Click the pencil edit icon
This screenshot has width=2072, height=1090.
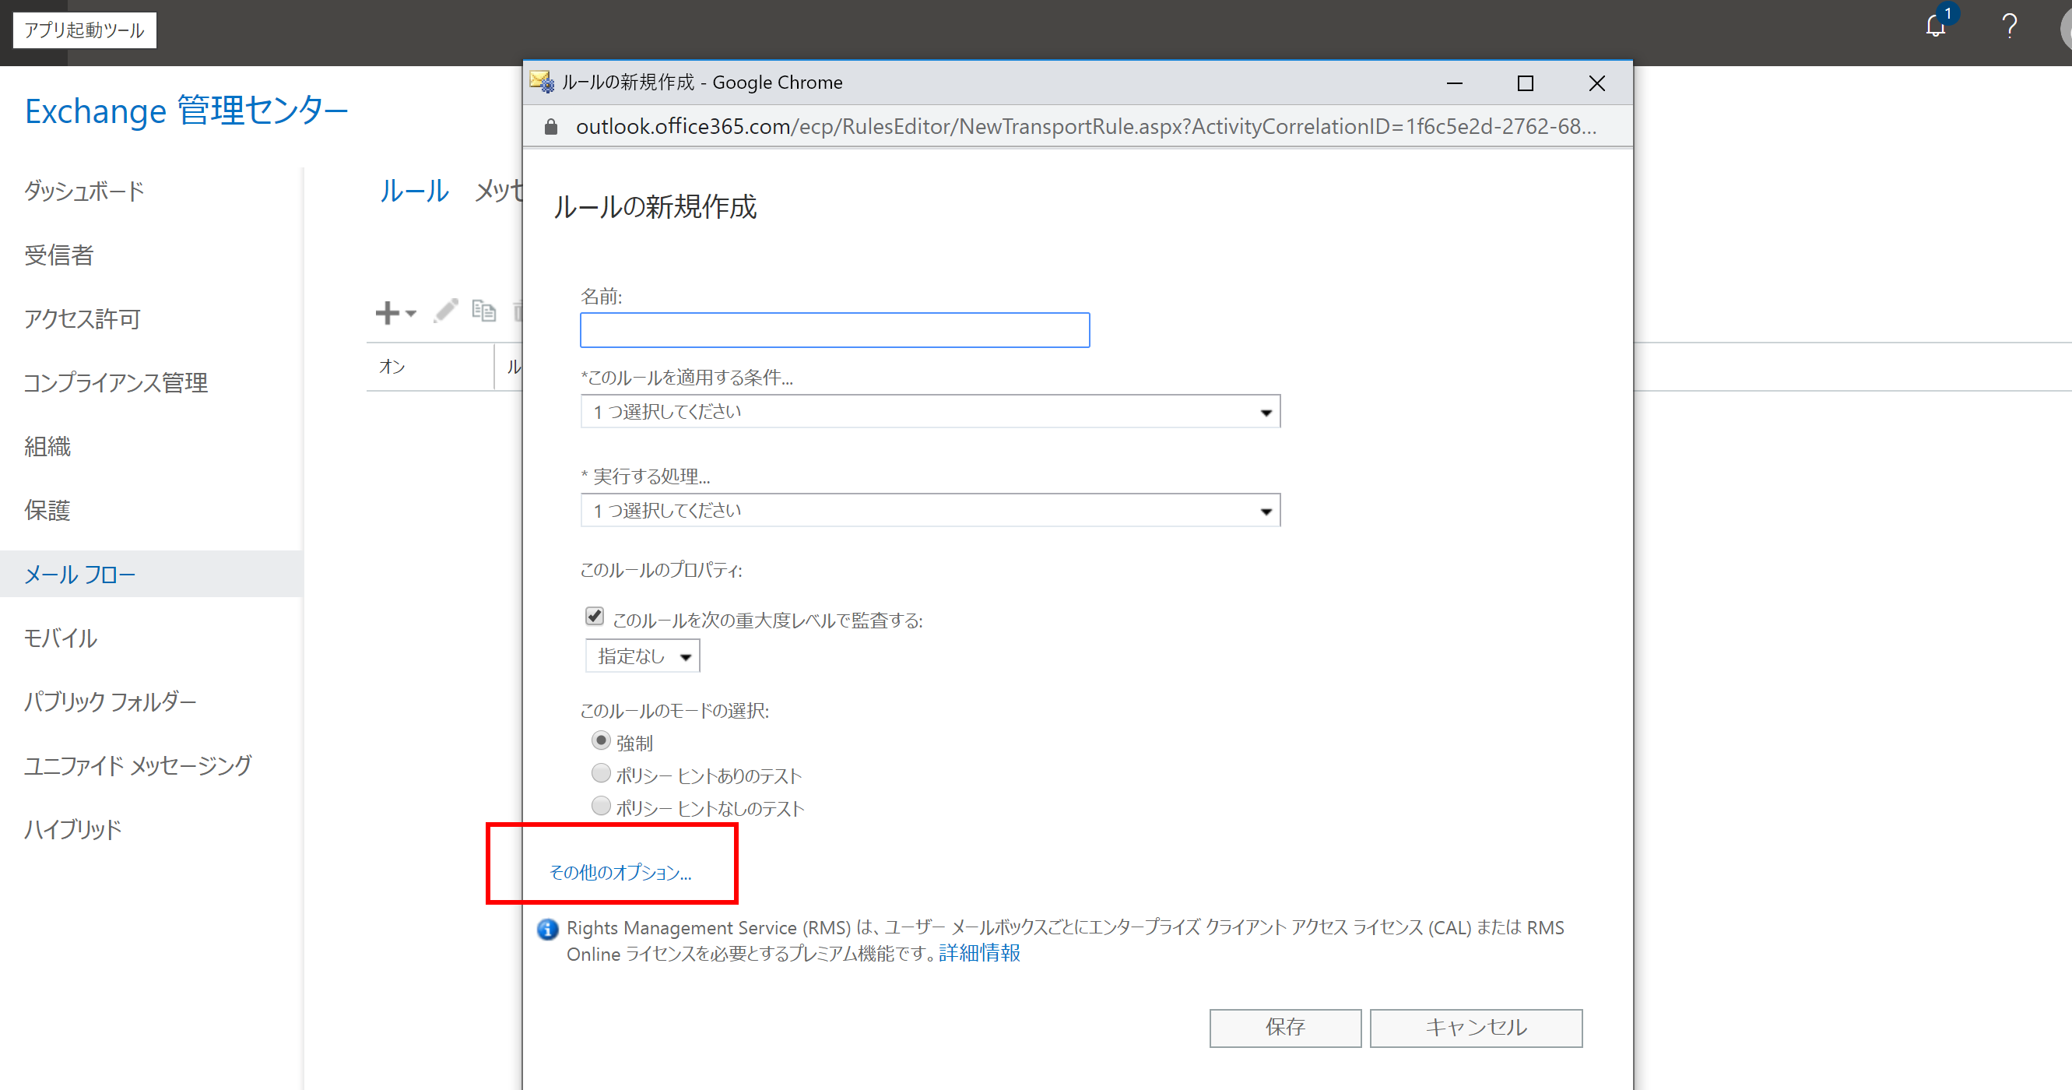(x=445, y=311)
